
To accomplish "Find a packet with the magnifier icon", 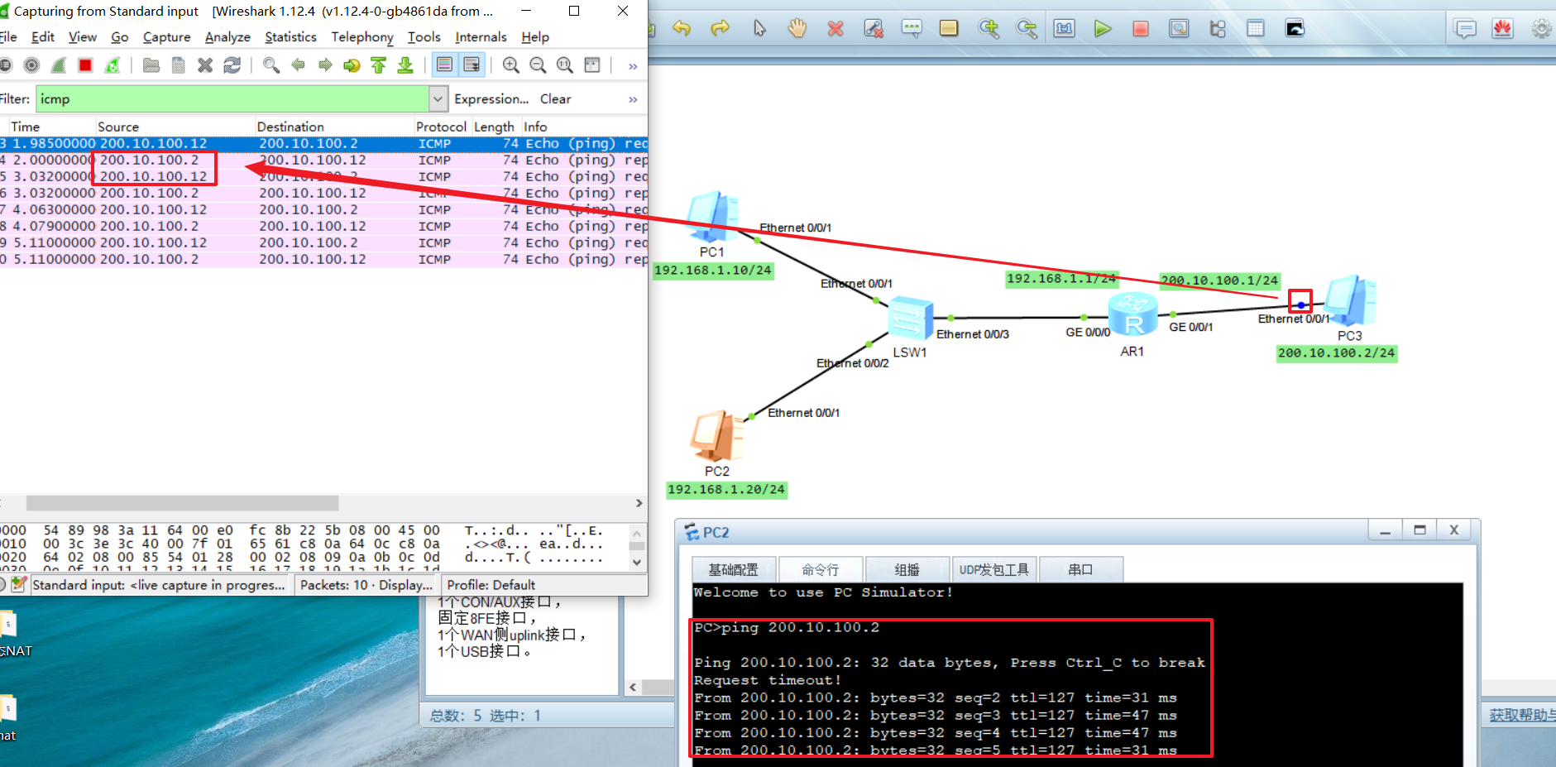I will (271, 65).
